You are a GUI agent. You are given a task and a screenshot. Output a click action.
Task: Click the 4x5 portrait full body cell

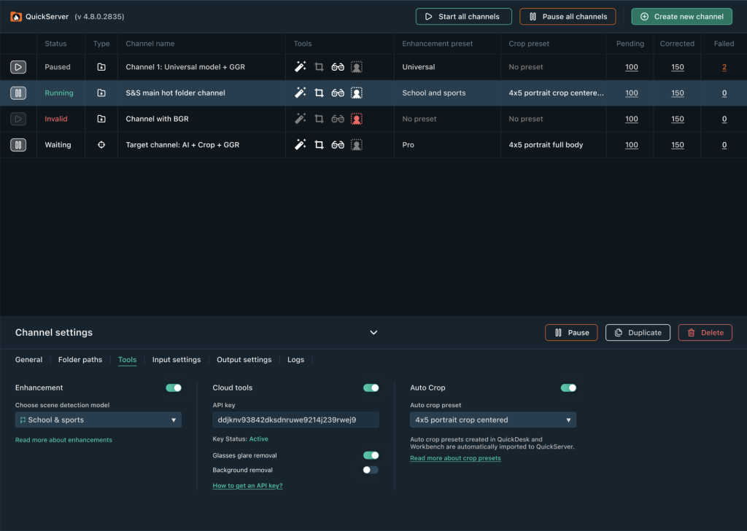point(546,145)
